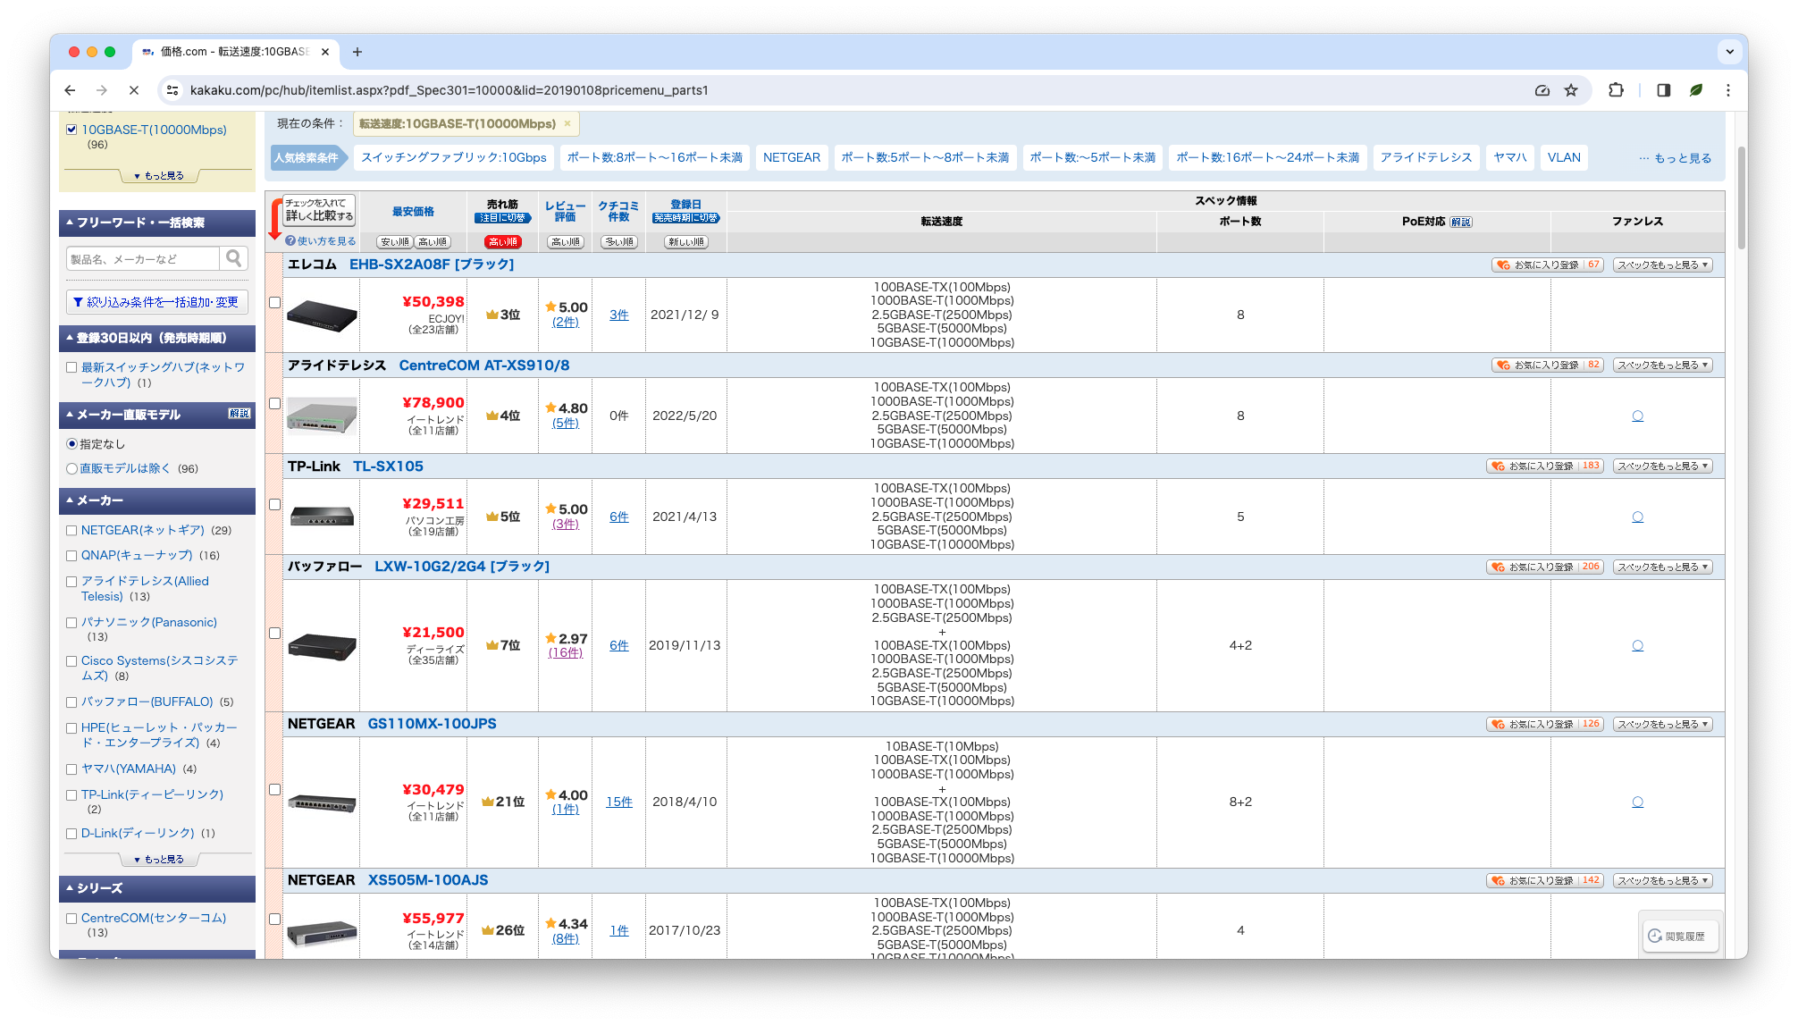
Task: Add EHB-SX2A08F to favorites (67)
Action: [1548, 265]
